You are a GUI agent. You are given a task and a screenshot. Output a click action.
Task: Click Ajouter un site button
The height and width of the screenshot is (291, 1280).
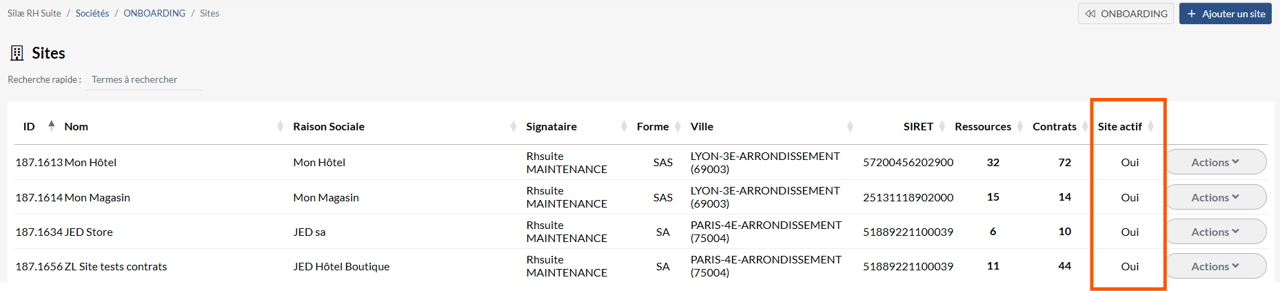(1226, 14)
